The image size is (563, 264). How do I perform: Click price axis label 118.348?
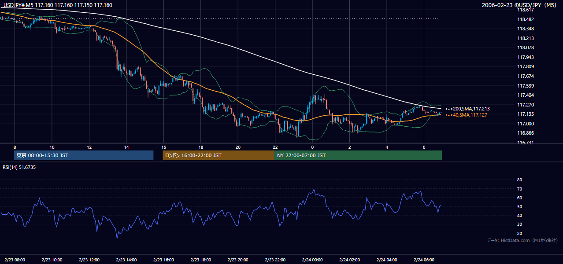coord(525,29)
